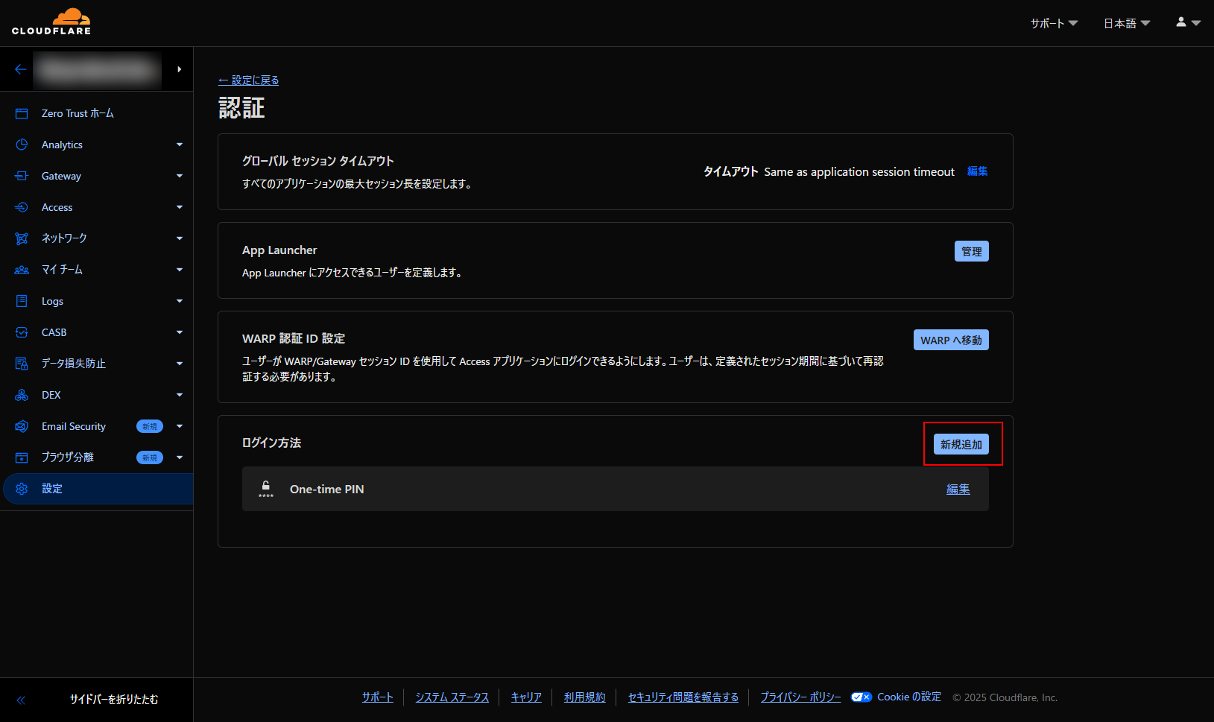The image size is (1214, 722).
Task: Open the user profile icon menu
Action: coord(1188,22)
